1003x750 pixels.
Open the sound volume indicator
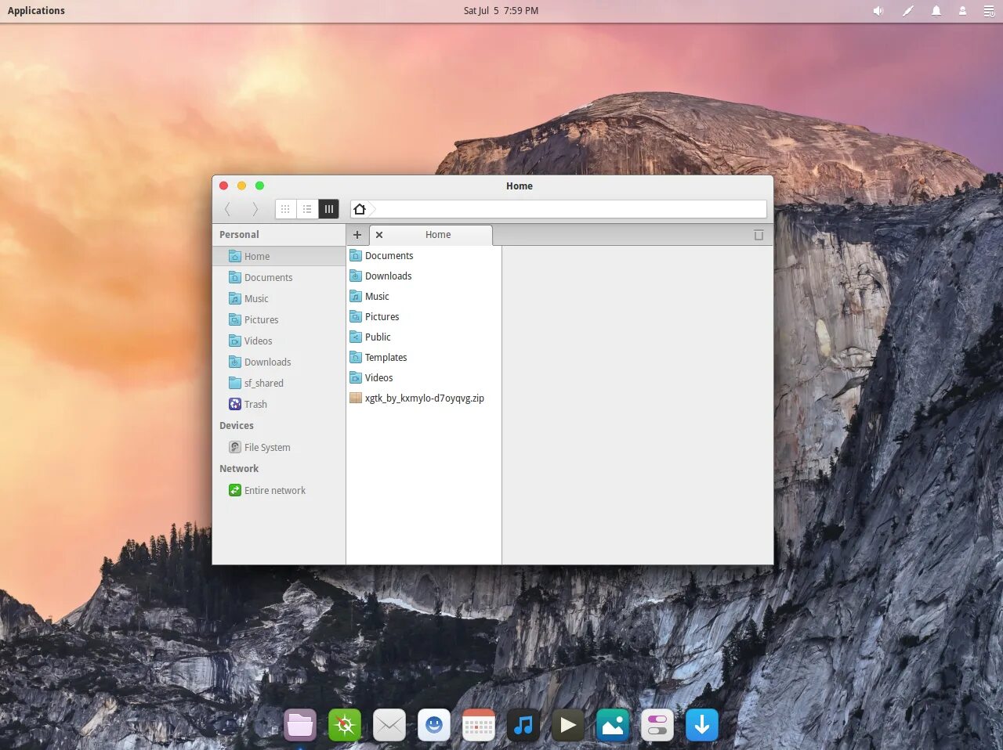[878, 11]
